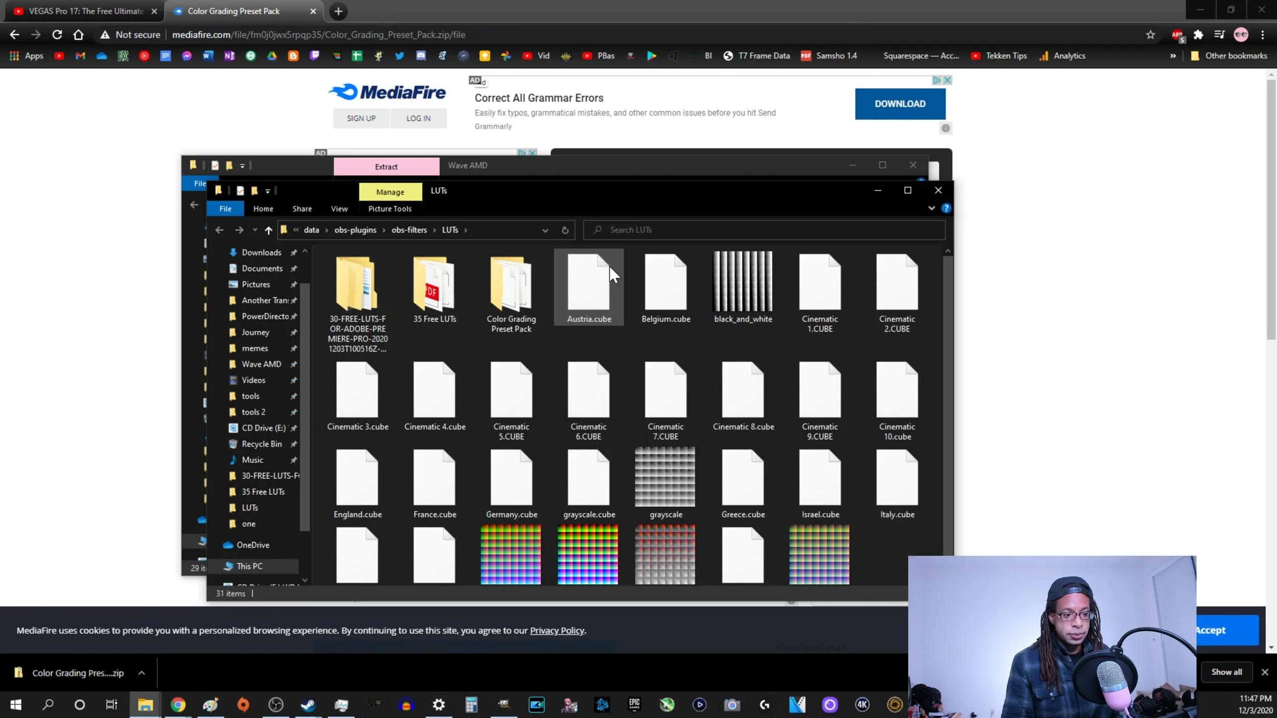This screenshot has height=718, width=1277.
Task: Click the MediaFire SIGN UP button
Action: pos(361,118)
